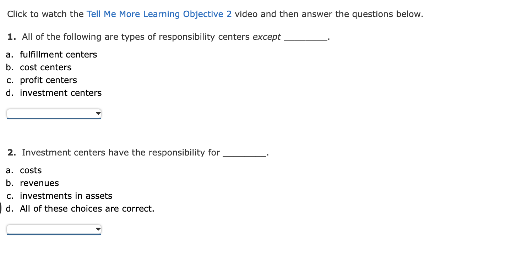517x262 pixels.
Task: Select answer choice 'profit centers'
Action: click(48, 80)
